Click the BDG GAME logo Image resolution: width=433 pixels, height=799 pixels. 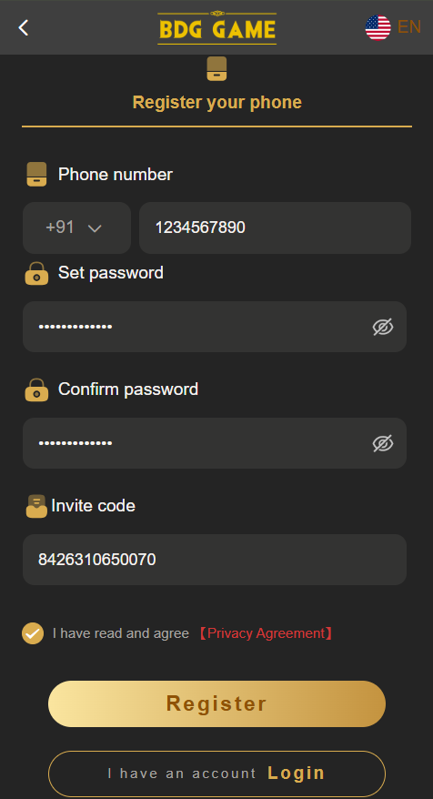tap(217, 28)
